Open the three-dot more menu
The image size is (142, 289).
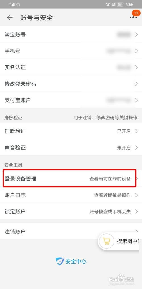point(133,17)
